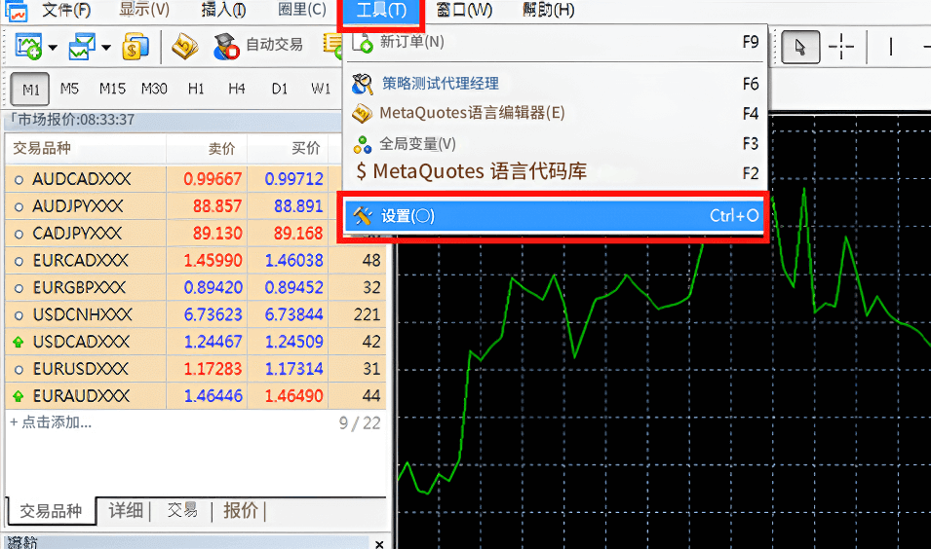Open the 帮助(H) menu

548,10
